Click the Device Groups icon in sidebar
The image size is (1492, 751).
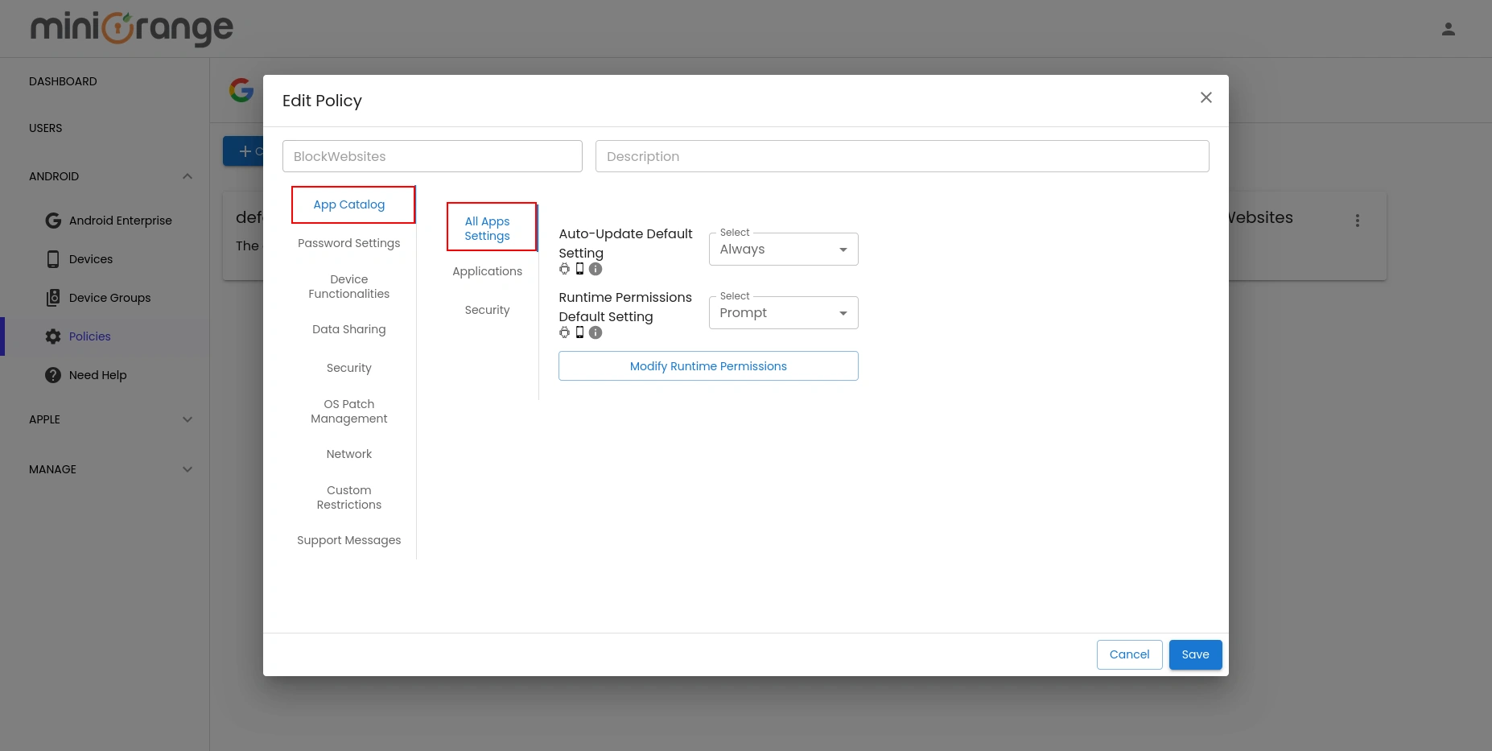53,298
